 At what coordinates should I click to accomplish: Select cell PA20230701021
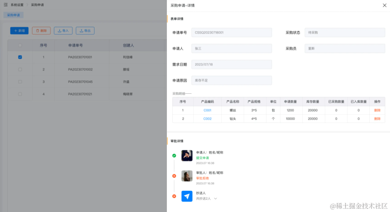[x=80, y=94]
